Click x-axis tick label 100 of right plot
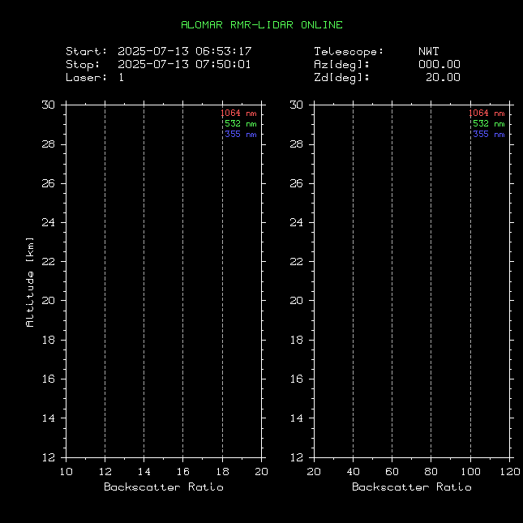The image size is (523, 523). (470, 472)
